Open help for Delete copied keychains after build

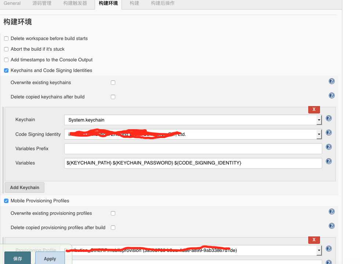[x=331, y=95]
